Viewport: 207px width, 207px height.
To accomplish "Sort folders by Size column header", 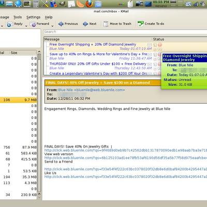I will pos(23,53).
